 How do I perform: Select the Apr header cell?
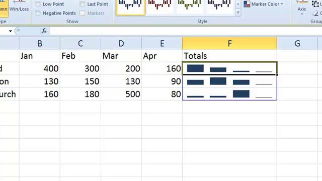162,56
